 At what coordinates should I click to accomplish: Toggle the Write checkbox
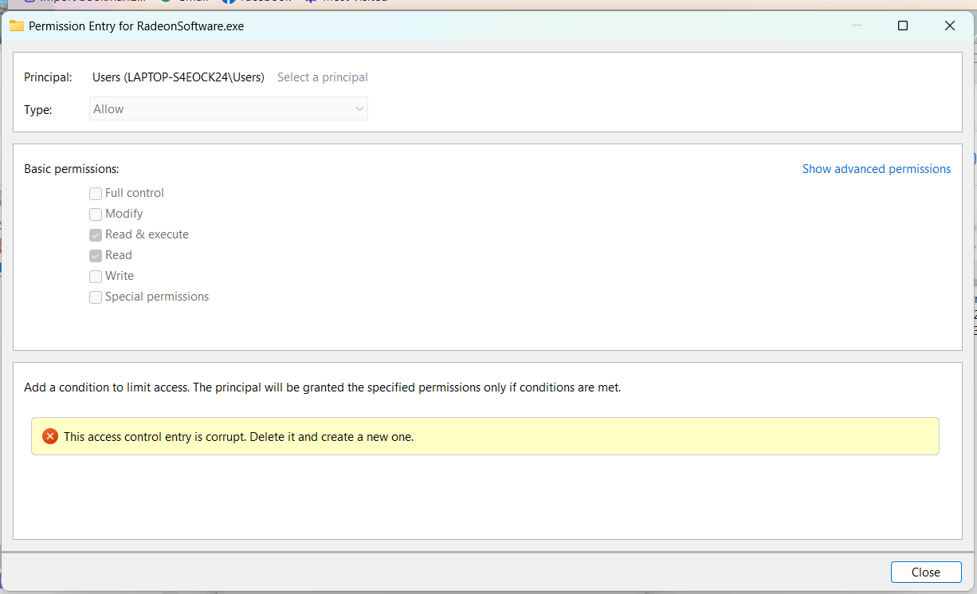click(96, 276)
